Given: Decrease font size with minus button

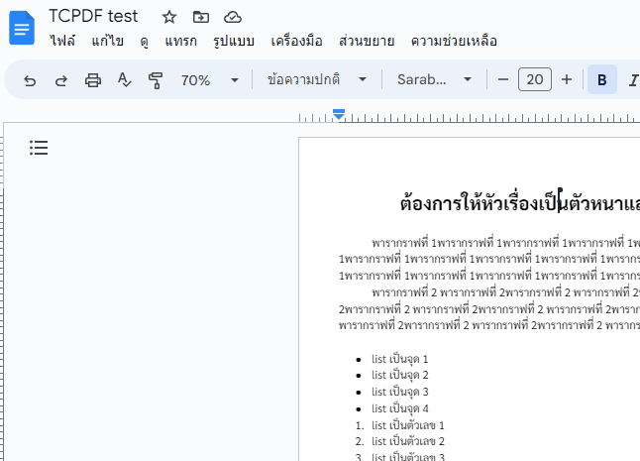Looking at the screenshot, I should 503,79.
